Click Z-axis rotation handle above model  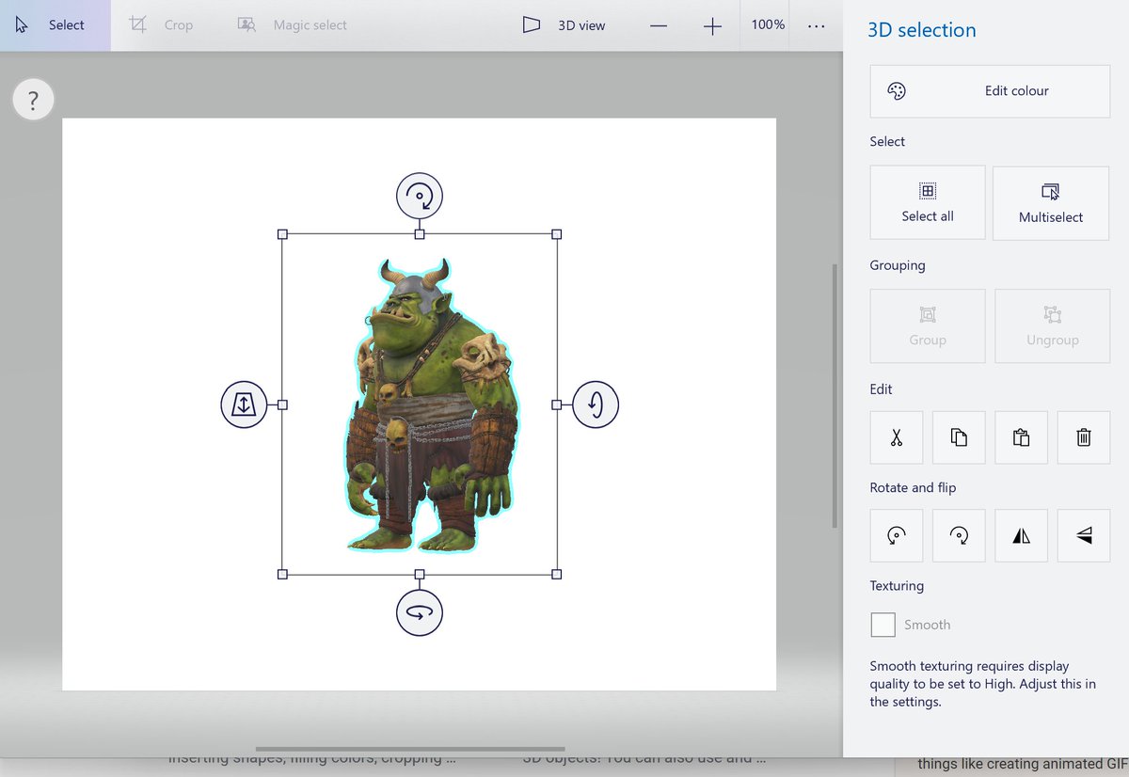[420, 196]
